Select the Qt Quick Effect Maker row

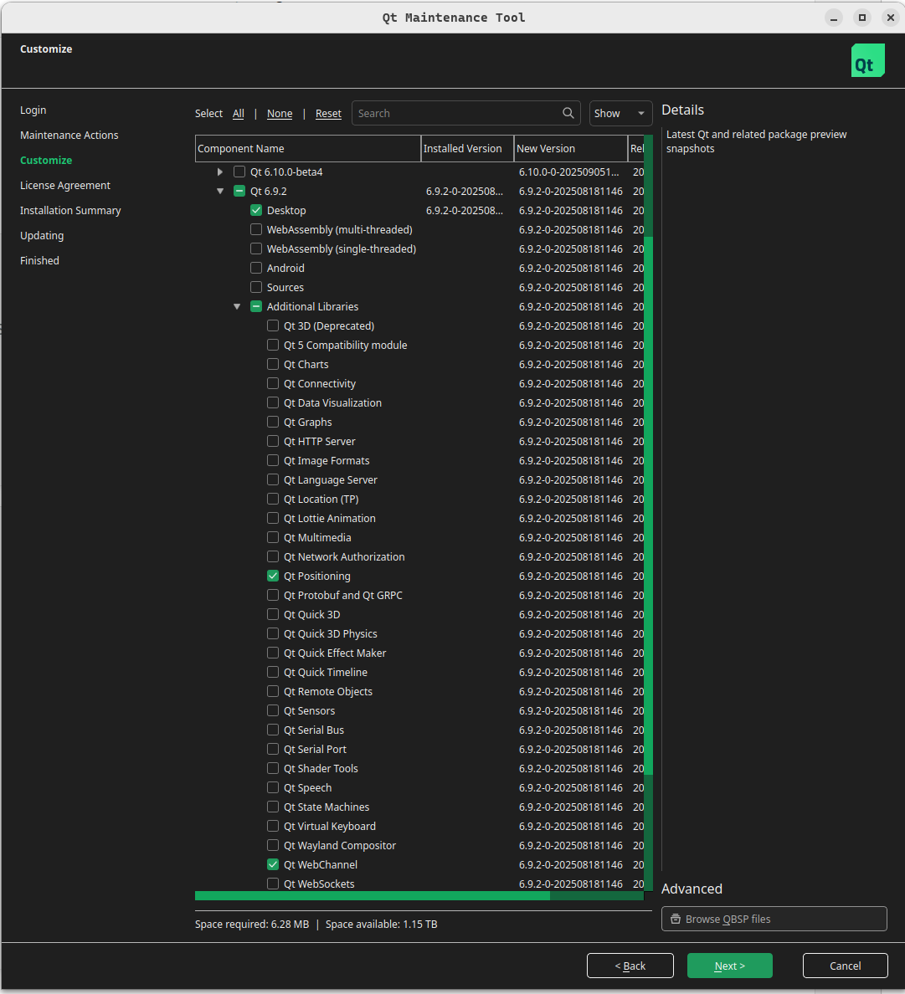click(419, 653)
